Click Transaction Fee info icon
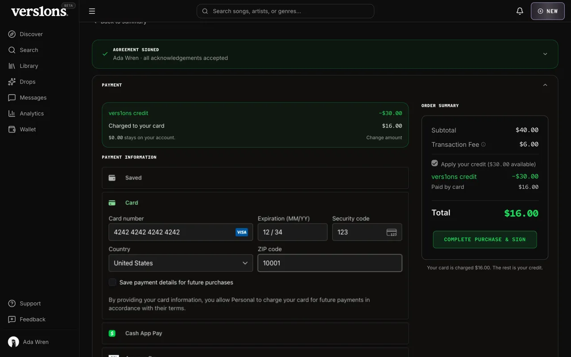 click(484, 145)
